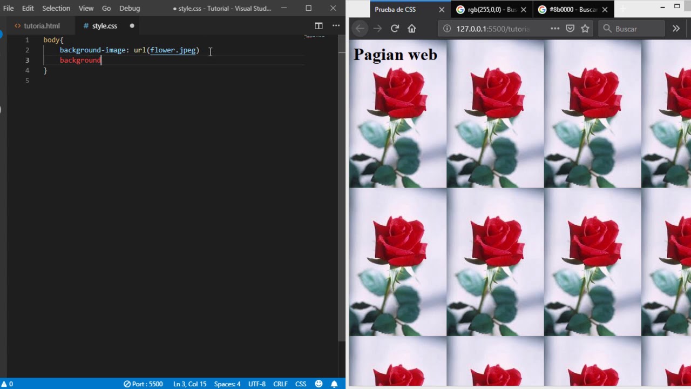Click the VS Code editor vertical scrollbar
This screenshot has height=389, width=691.
342,189
